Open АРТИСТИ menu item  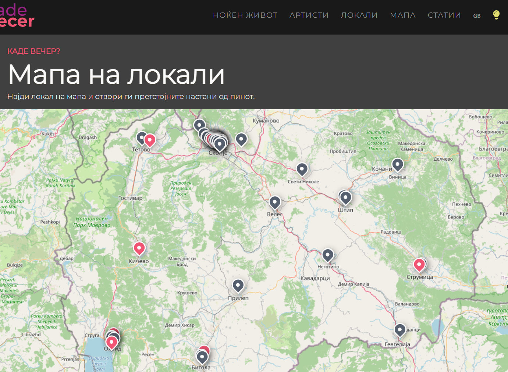pyautogui.click(x=309, y=15)
